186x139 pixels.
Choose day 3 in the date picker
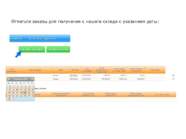(17, 87)
